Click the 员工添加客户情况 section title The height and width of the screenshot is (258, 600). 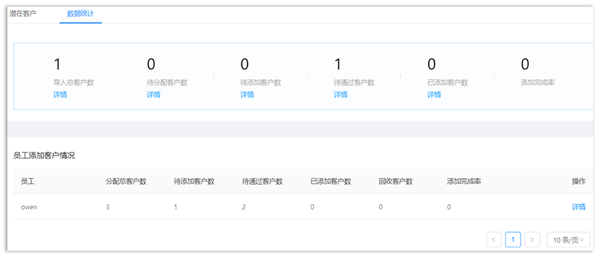click(x=44, y=156)
